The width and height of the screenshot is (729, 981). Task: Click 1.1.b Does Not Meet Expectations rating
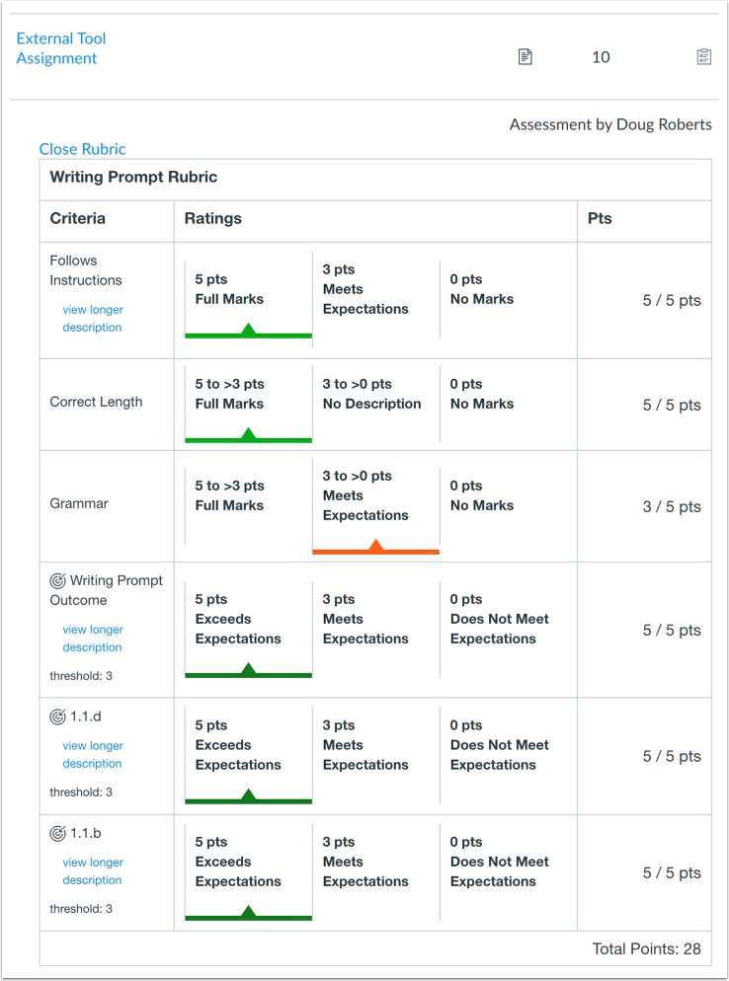point(499,862)
